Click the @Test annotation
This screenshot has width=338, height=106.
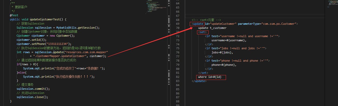(x=14, y=15)
